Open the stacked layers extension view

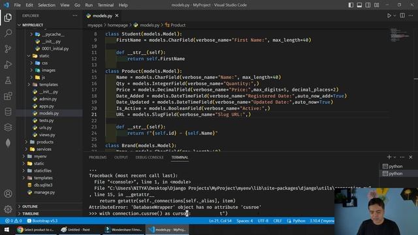tap(8, 127)
